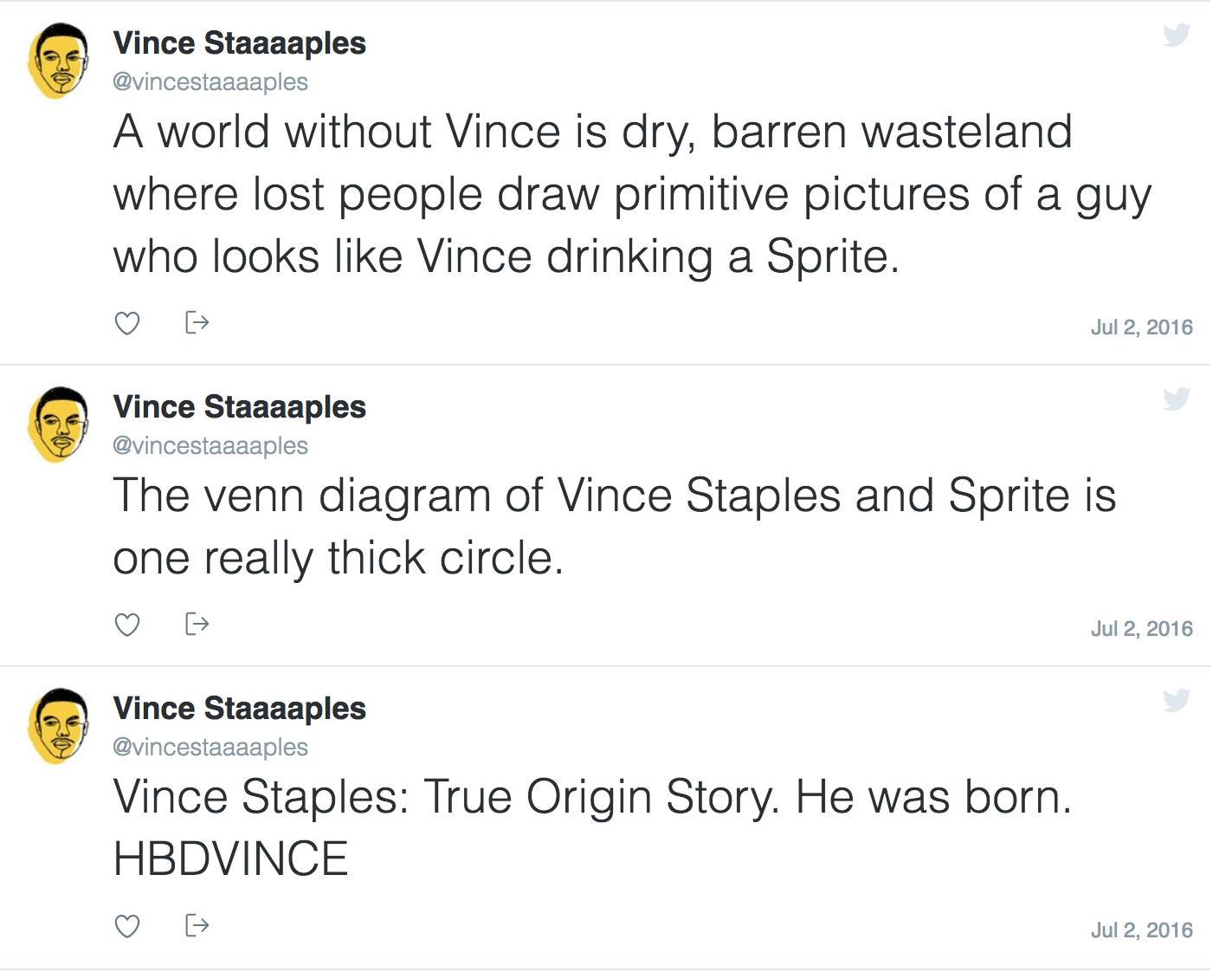The image size is (1219, 972).
Task: Like the barren wasteland tweet
Action: tap(127, 323)
